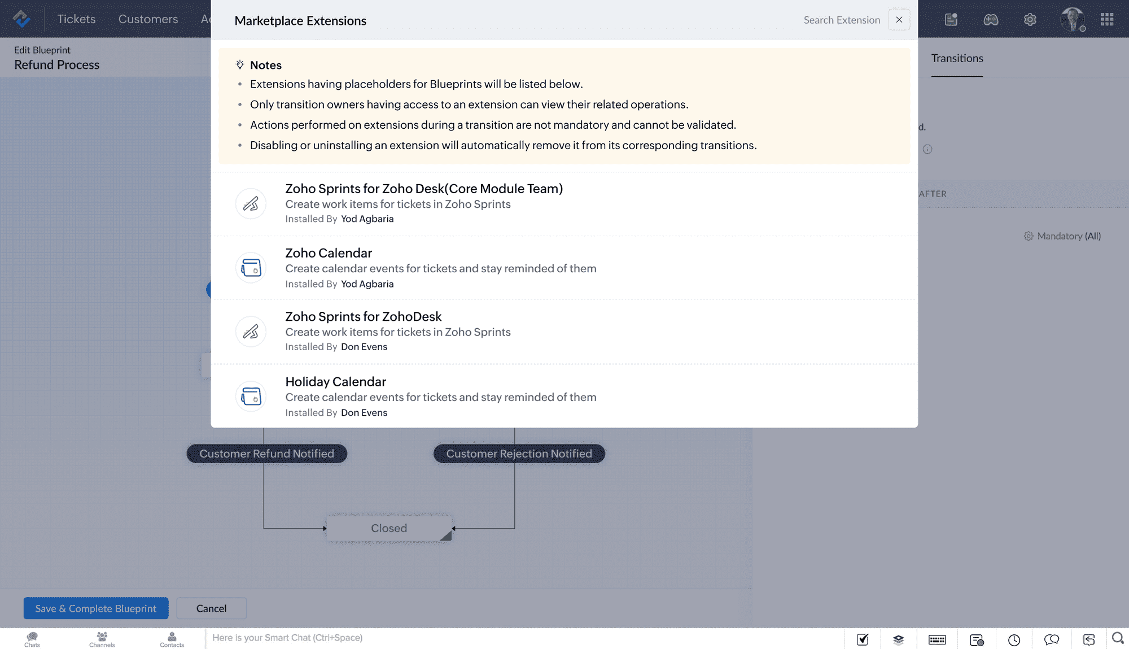
Task: Click the Refund Process blueprint title
Action: (56, 65)
